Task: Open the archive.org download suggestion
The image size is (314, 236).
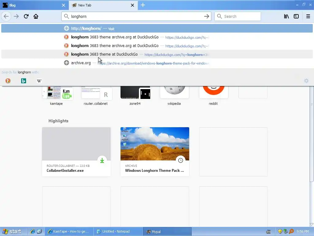Action: click(x=157, y=63)
